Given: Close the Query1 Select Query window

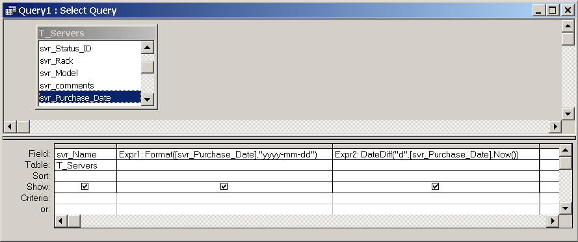Looking at the screenshot, I should click(568, 10).
